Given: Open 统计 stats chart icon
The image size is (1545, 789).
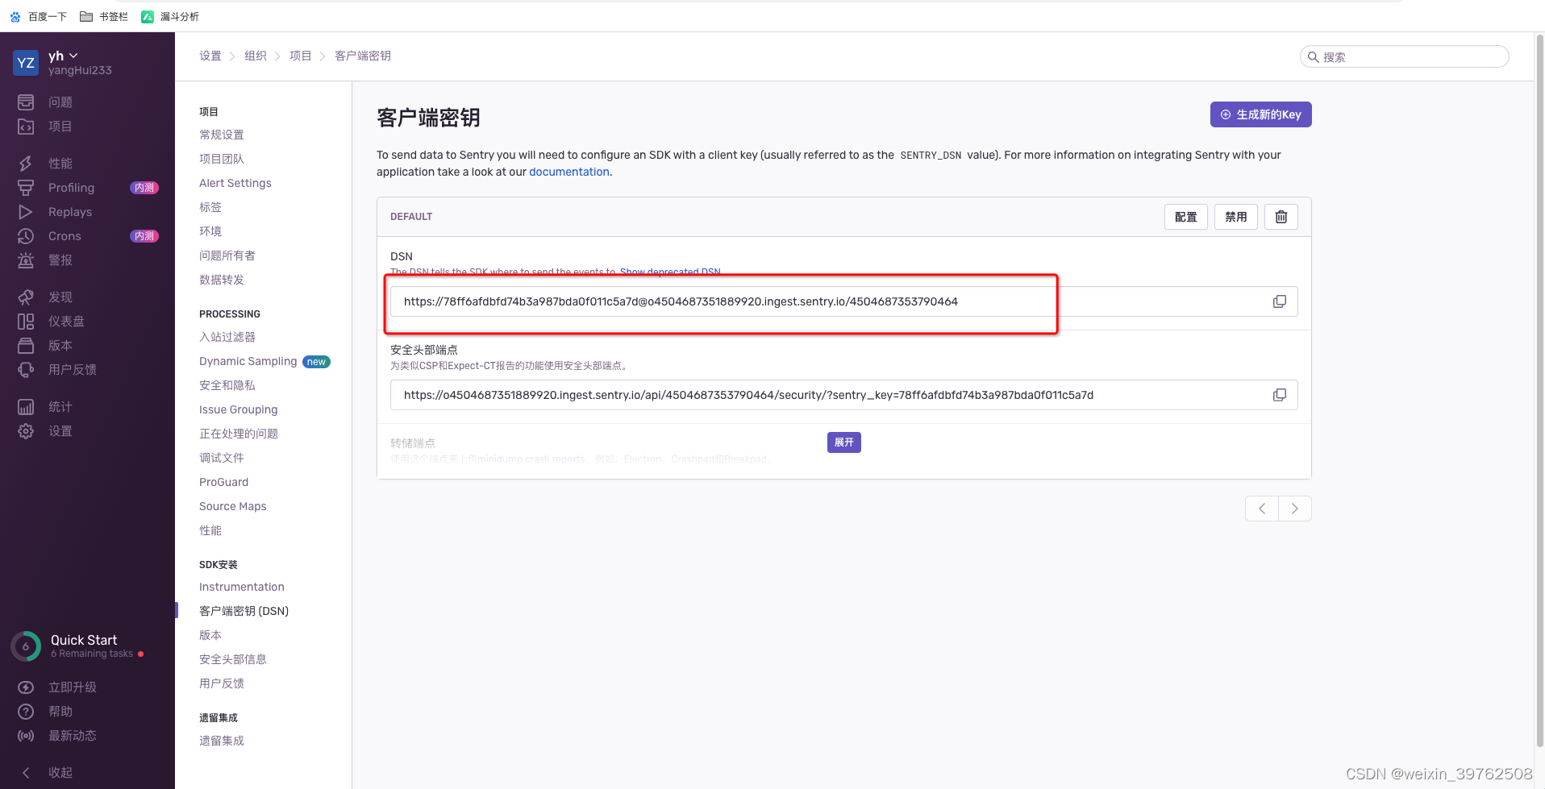Looking at the screenshot, I should (26, 407).
